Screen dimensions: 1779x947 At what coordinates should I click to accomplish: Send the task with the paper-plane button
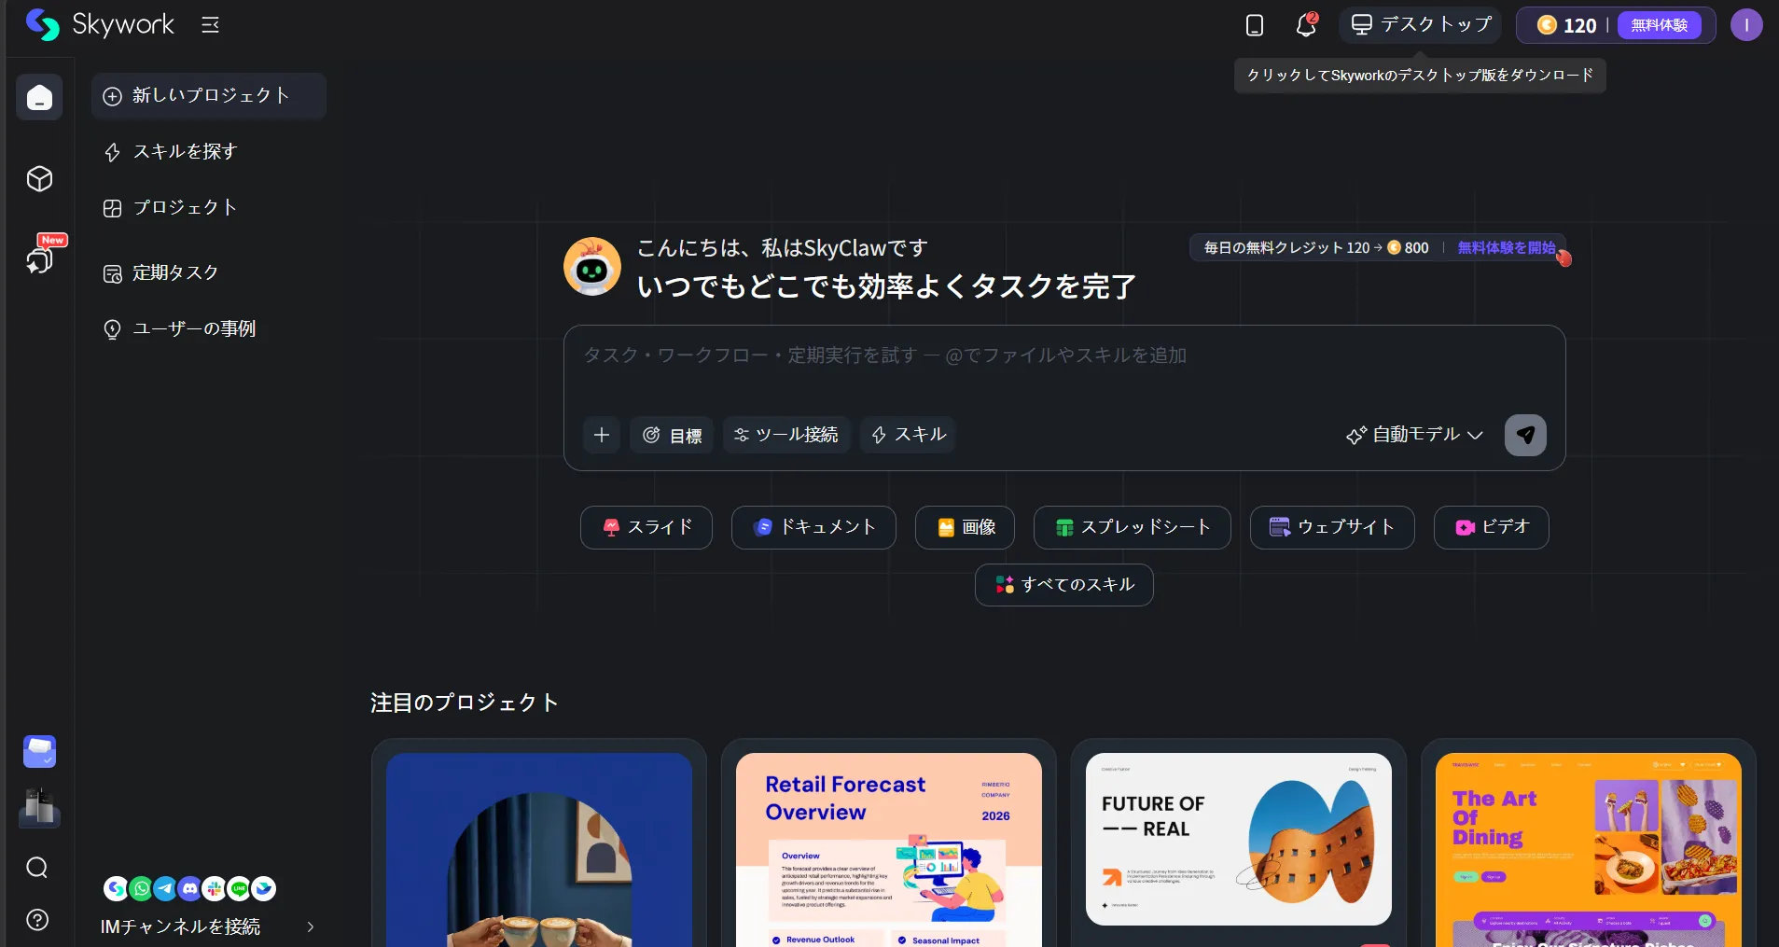coord(1525,435)
